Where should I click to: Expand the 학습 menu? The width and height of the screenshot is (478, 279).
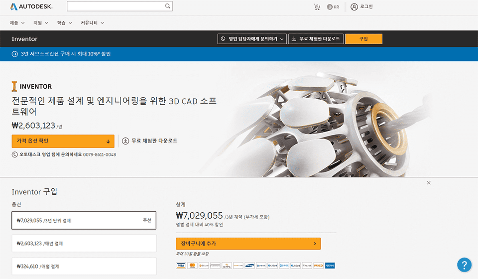(x=64, y=23)
